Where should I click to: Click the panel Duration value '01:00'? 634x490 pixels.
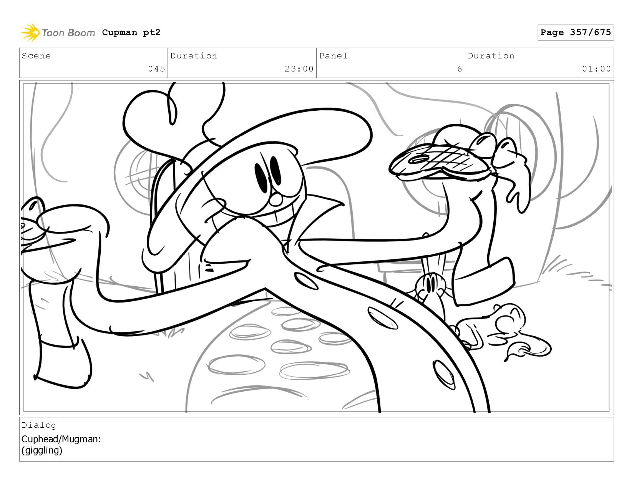[596, 69]
